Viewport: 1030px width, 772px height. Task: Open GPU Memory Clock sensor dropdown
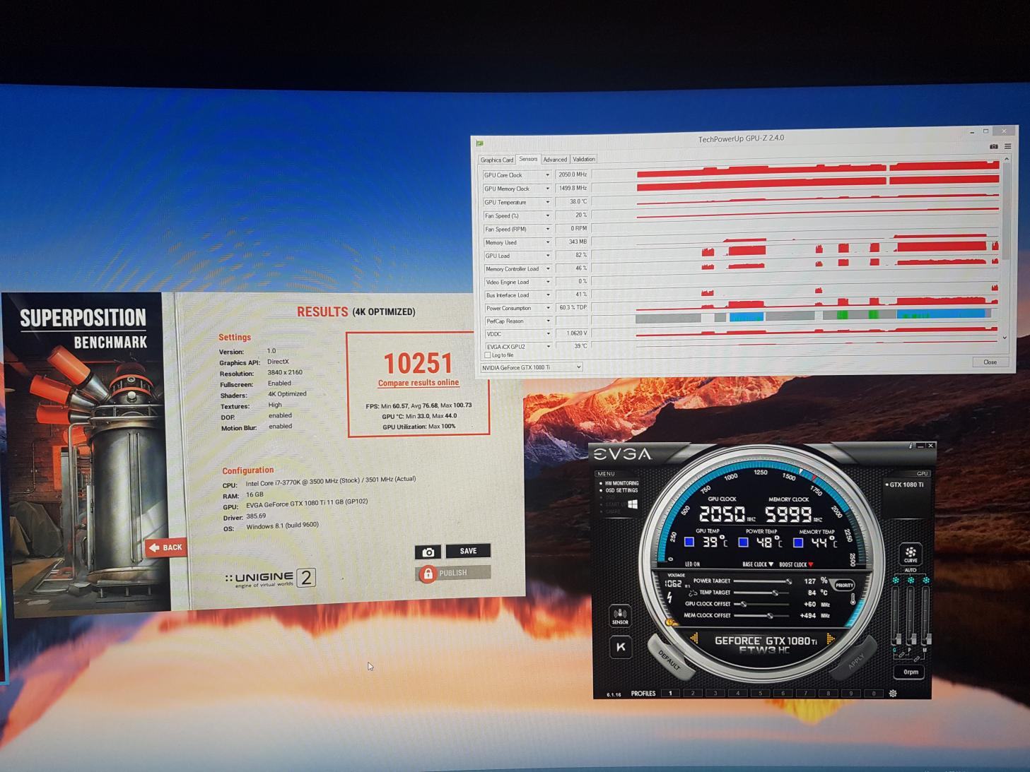(x=547, y=189)
